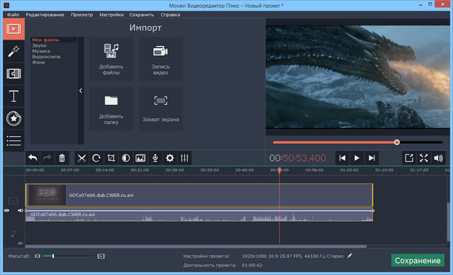This screenshot has height=275, width=453.
Task: Detach the preview window icon
Action: coord(409,158)
